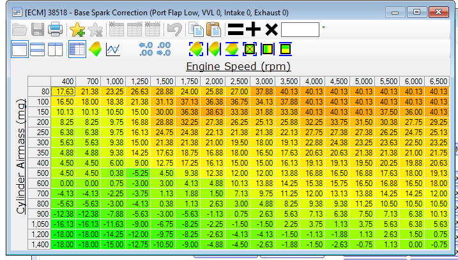Click the Paste clipboard icon
Viewport: 458px width, 260px height.
coord(213,29)
